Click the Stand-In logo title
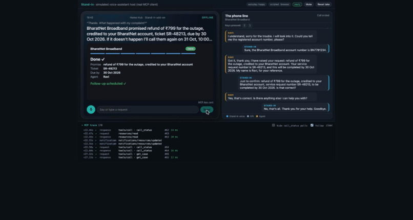This screenshot has height=220, width=413. click(x=88, y=5)
